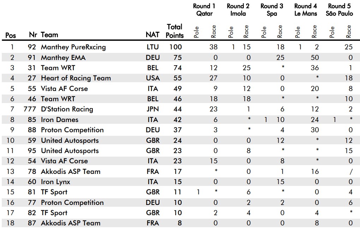Click the "Nr" column header

coord(33,35)
